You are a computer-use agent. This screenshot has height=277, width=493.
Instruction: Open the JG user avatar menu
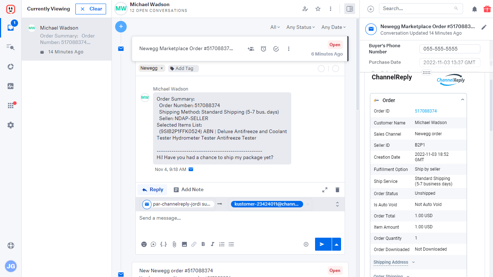click(x=11, y=267)
